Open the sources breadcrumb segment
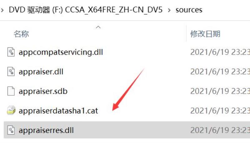Screen dimensions: 250x143 tap(189, 10)
